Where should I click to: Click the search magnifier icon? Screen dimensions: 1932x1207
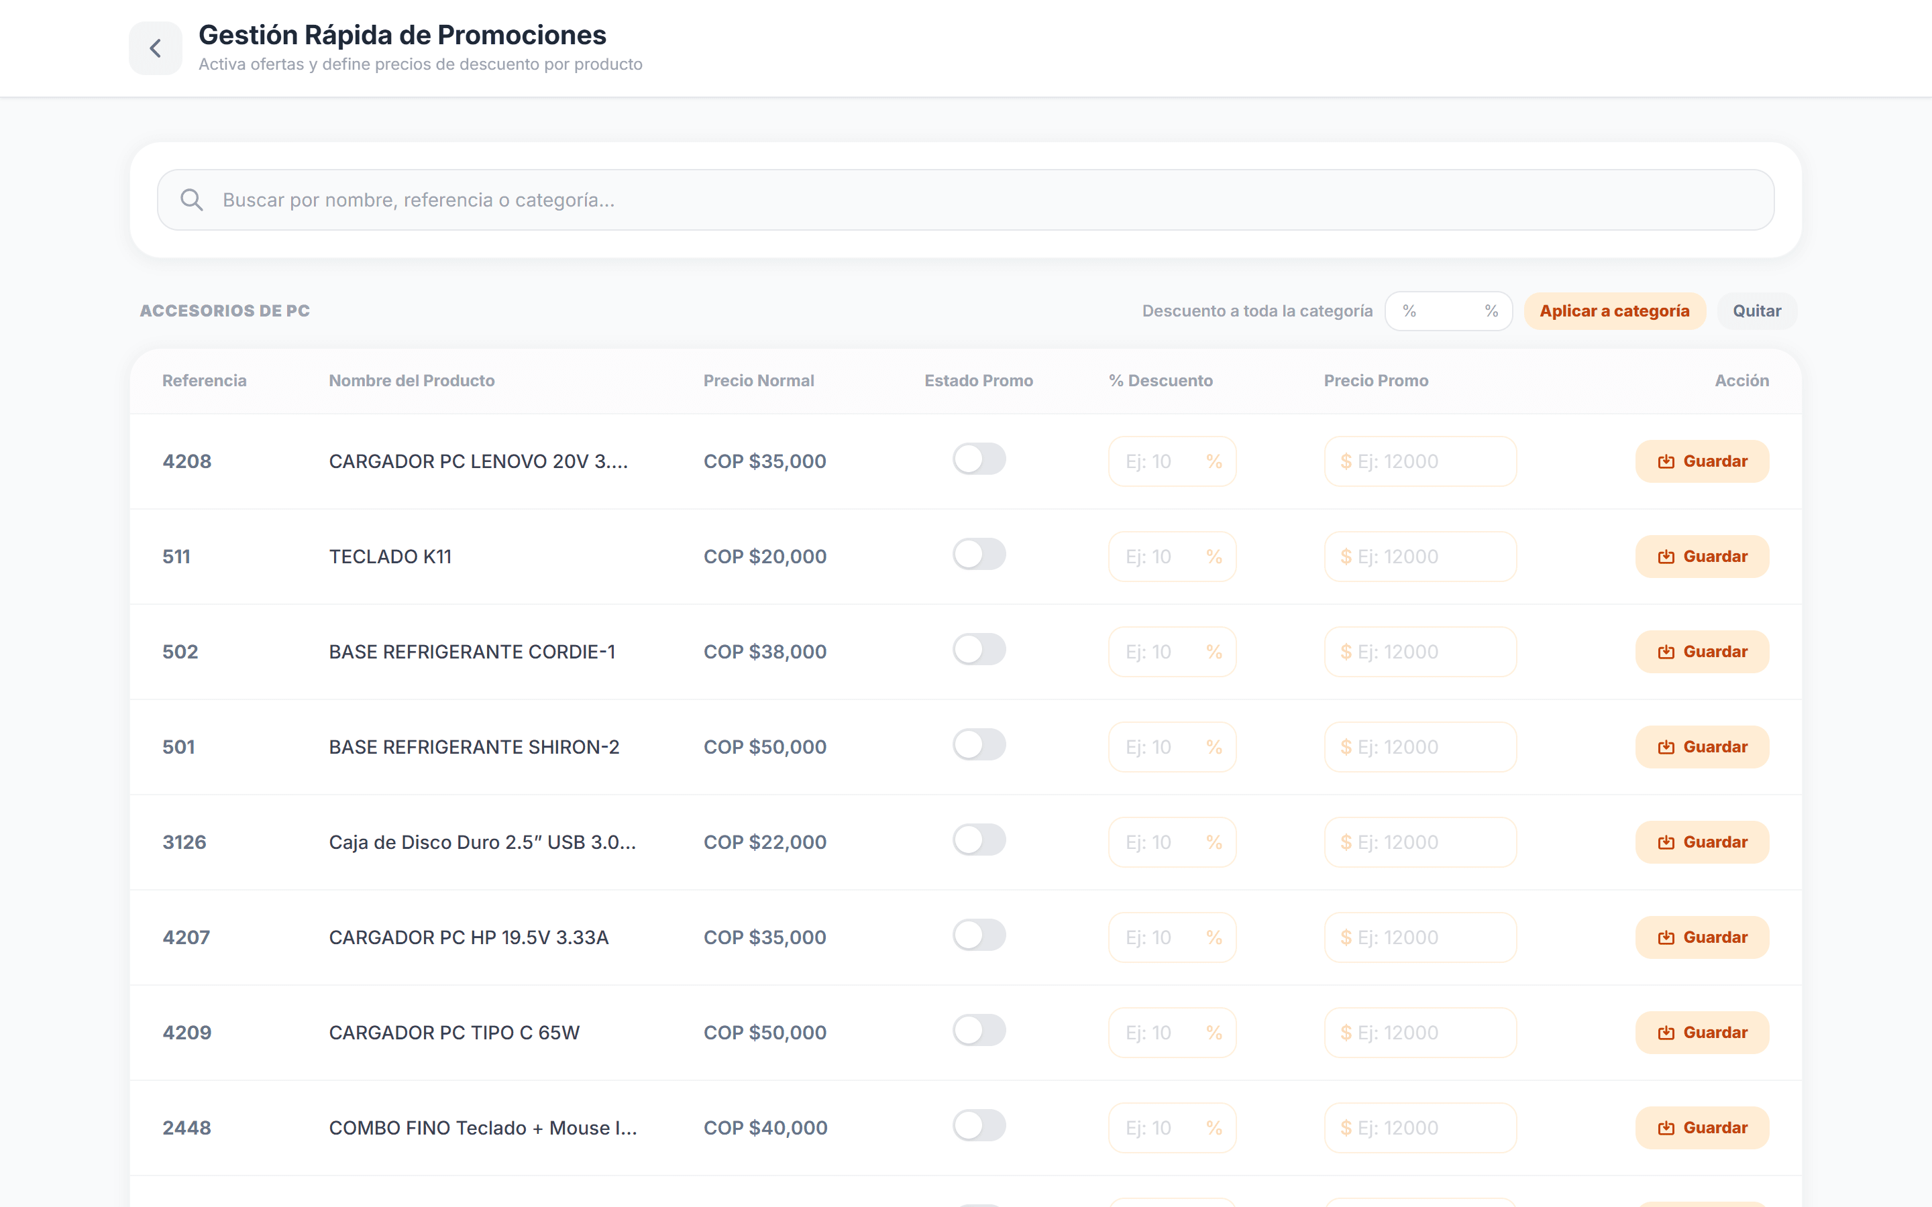[192, 200]
